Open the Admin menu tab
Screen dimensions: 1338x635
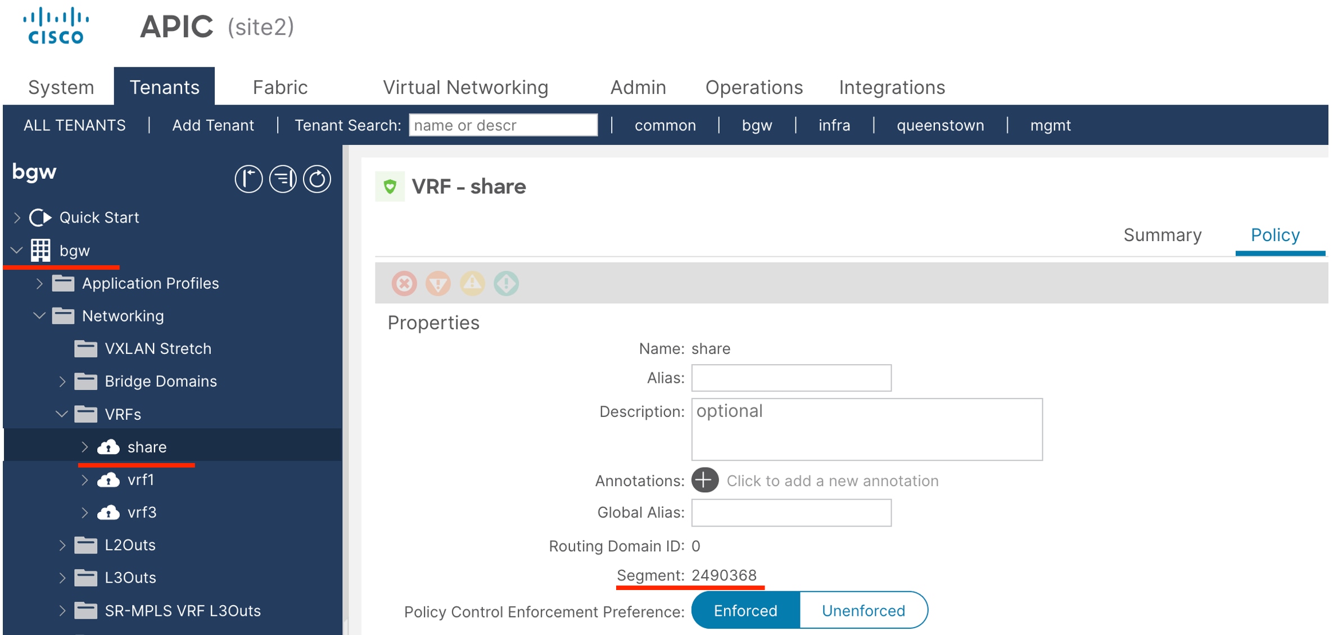(x=638, y=87)
